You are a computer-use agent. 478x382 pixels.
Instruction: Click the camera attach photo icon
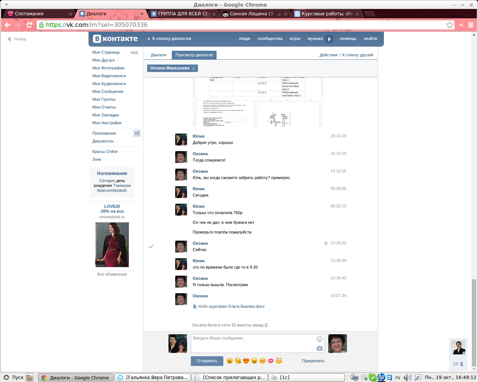click(319, 348)
